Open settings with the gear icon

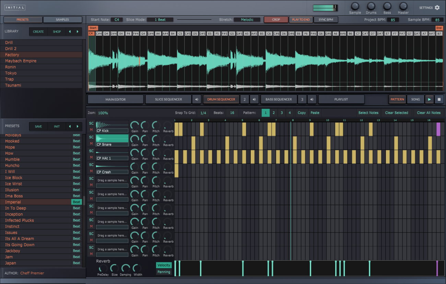coord(437,7)
